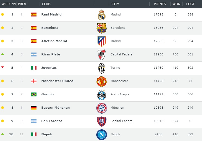Click the England flag beside Manchester United
Screen dimensions: 202x141
tap(34, 81)
